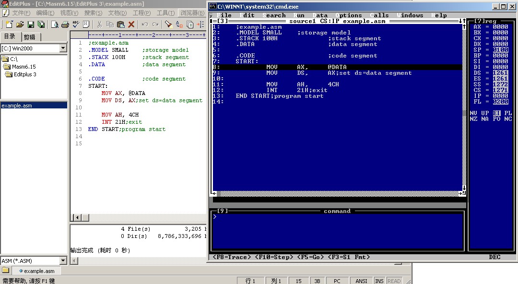Paste from clipboard

tap(120, 24)
